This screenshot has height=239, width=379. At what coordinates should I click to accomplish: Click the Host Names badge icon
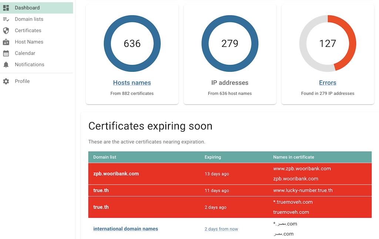point(6,42)
